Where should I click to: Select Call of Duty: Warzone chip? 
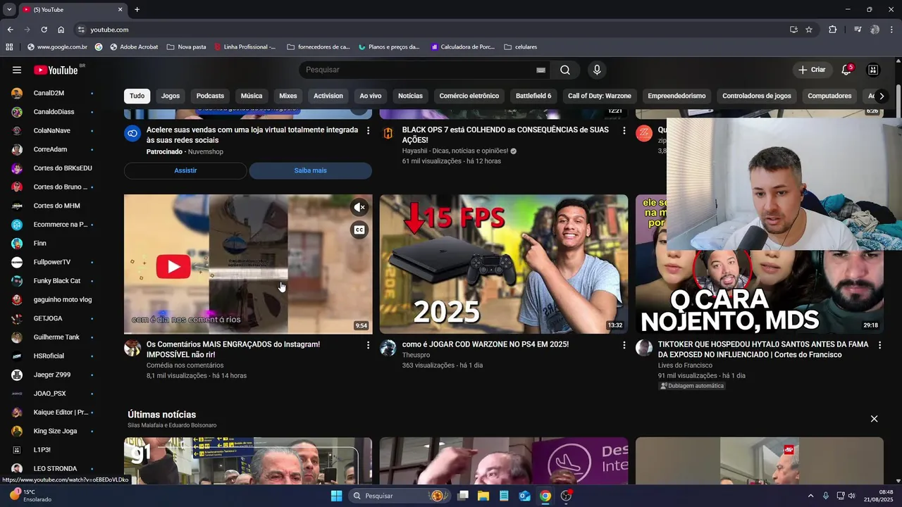tap(600, 96)
